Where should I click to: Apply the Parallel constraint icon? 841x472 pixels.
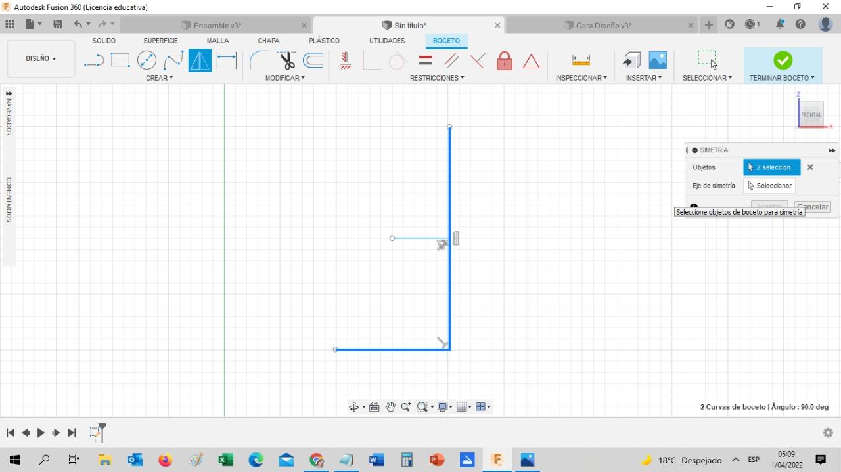pyautogui.click(x=451, y=60)
